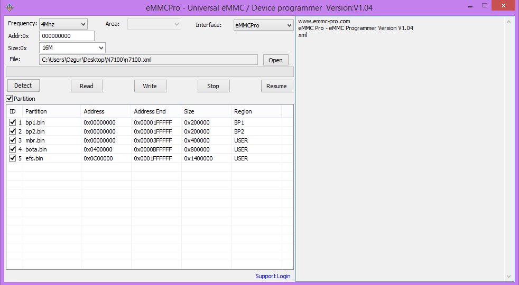The width and height of the screenshot is (519, 285).
Task: Click the Addr:0x input field
Action: click(67, 36)
